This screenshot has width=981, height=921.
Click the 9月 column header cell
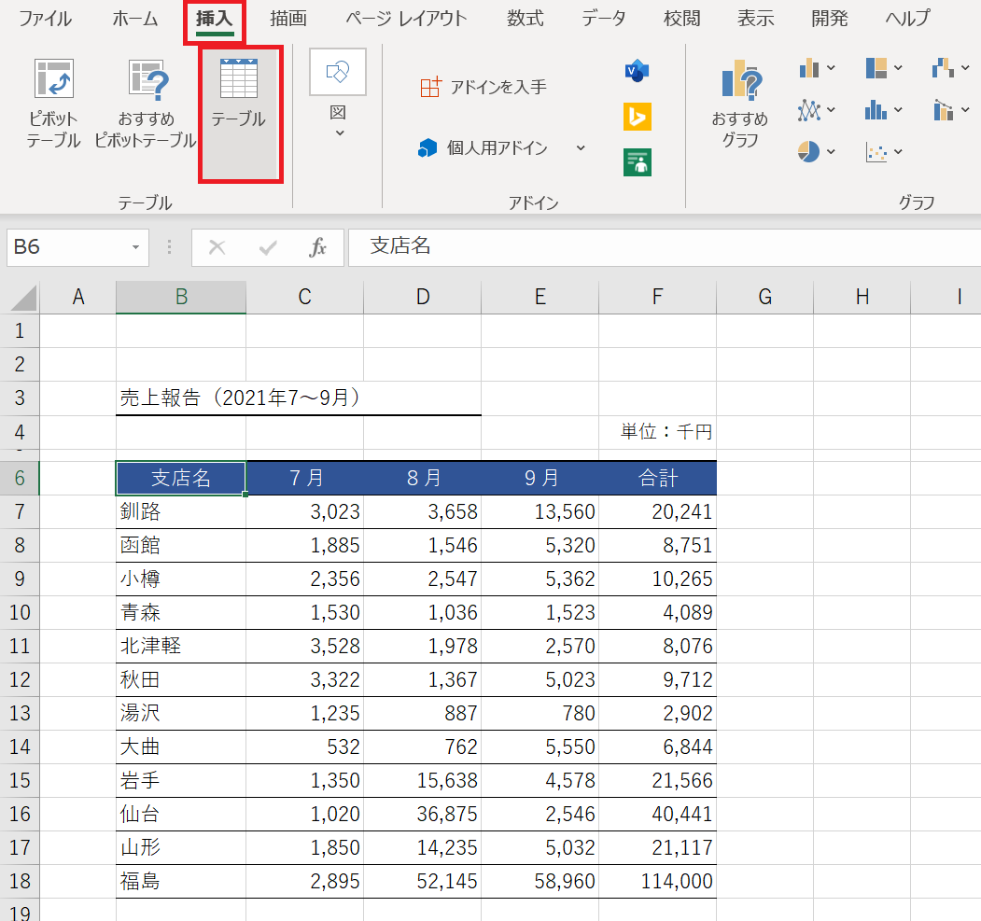(x=540, y=479)
